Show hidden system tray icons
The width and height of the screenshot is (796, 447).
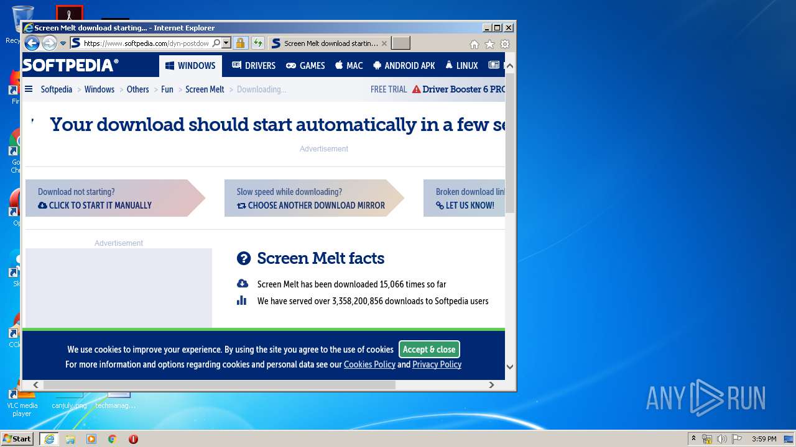tap(693, 439)
